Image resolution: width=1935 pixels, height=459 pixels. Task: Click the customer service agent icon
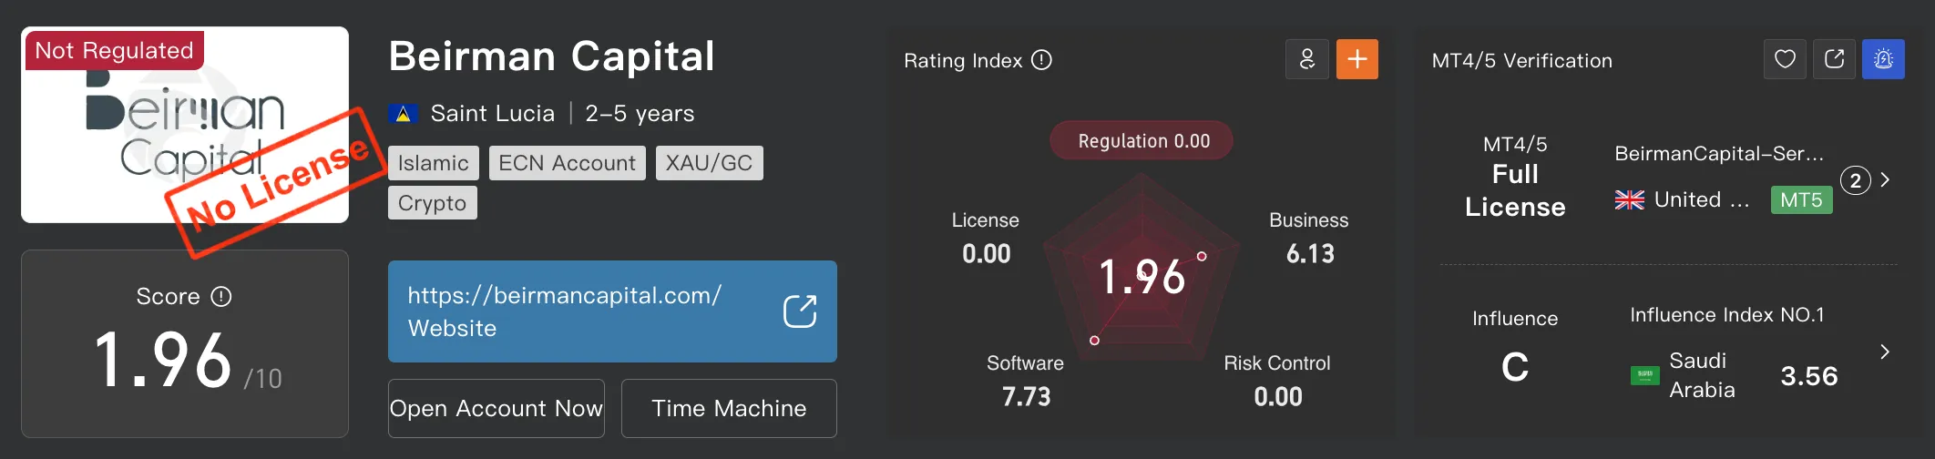(1307, 59)
